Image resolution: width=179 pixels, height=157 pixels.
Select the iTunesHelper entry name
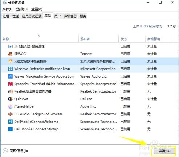[24, 106]
